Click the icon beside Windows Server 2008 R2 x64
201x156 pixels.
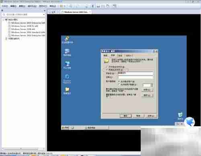9,26
